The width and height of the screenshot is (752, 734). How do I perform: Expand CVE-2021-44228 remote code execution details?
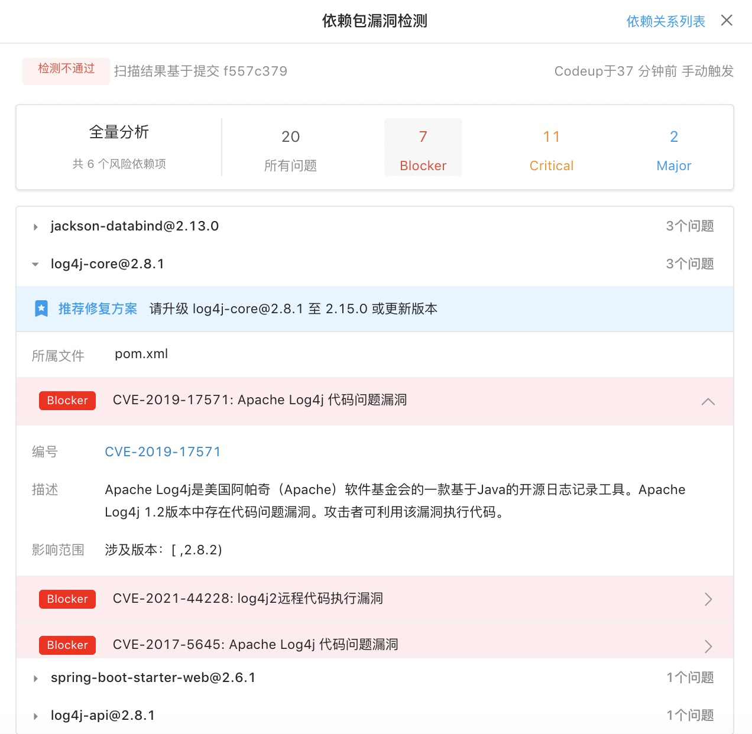pyautogui.click(x=708, y=599)
